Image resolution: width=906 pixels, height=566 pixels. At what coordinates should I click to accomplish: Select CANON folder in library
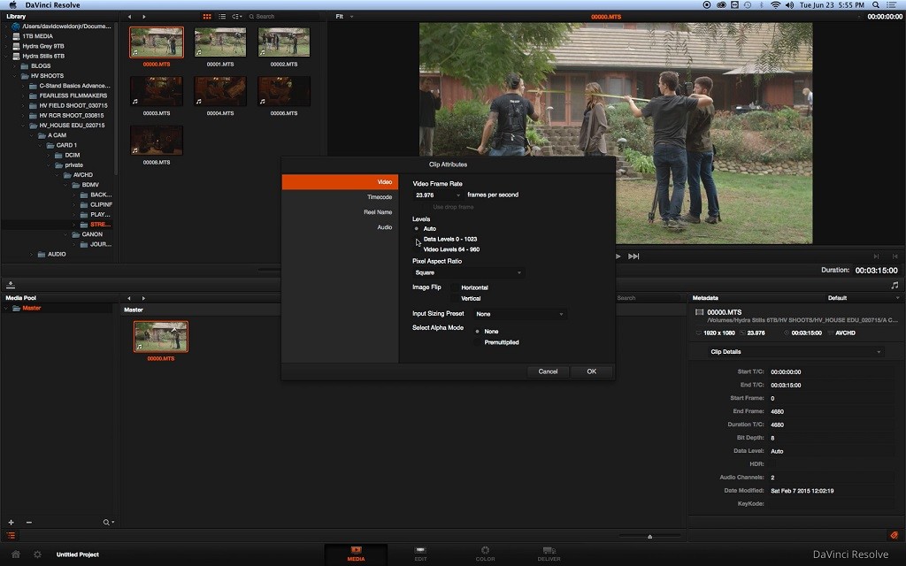coord(92,234)
